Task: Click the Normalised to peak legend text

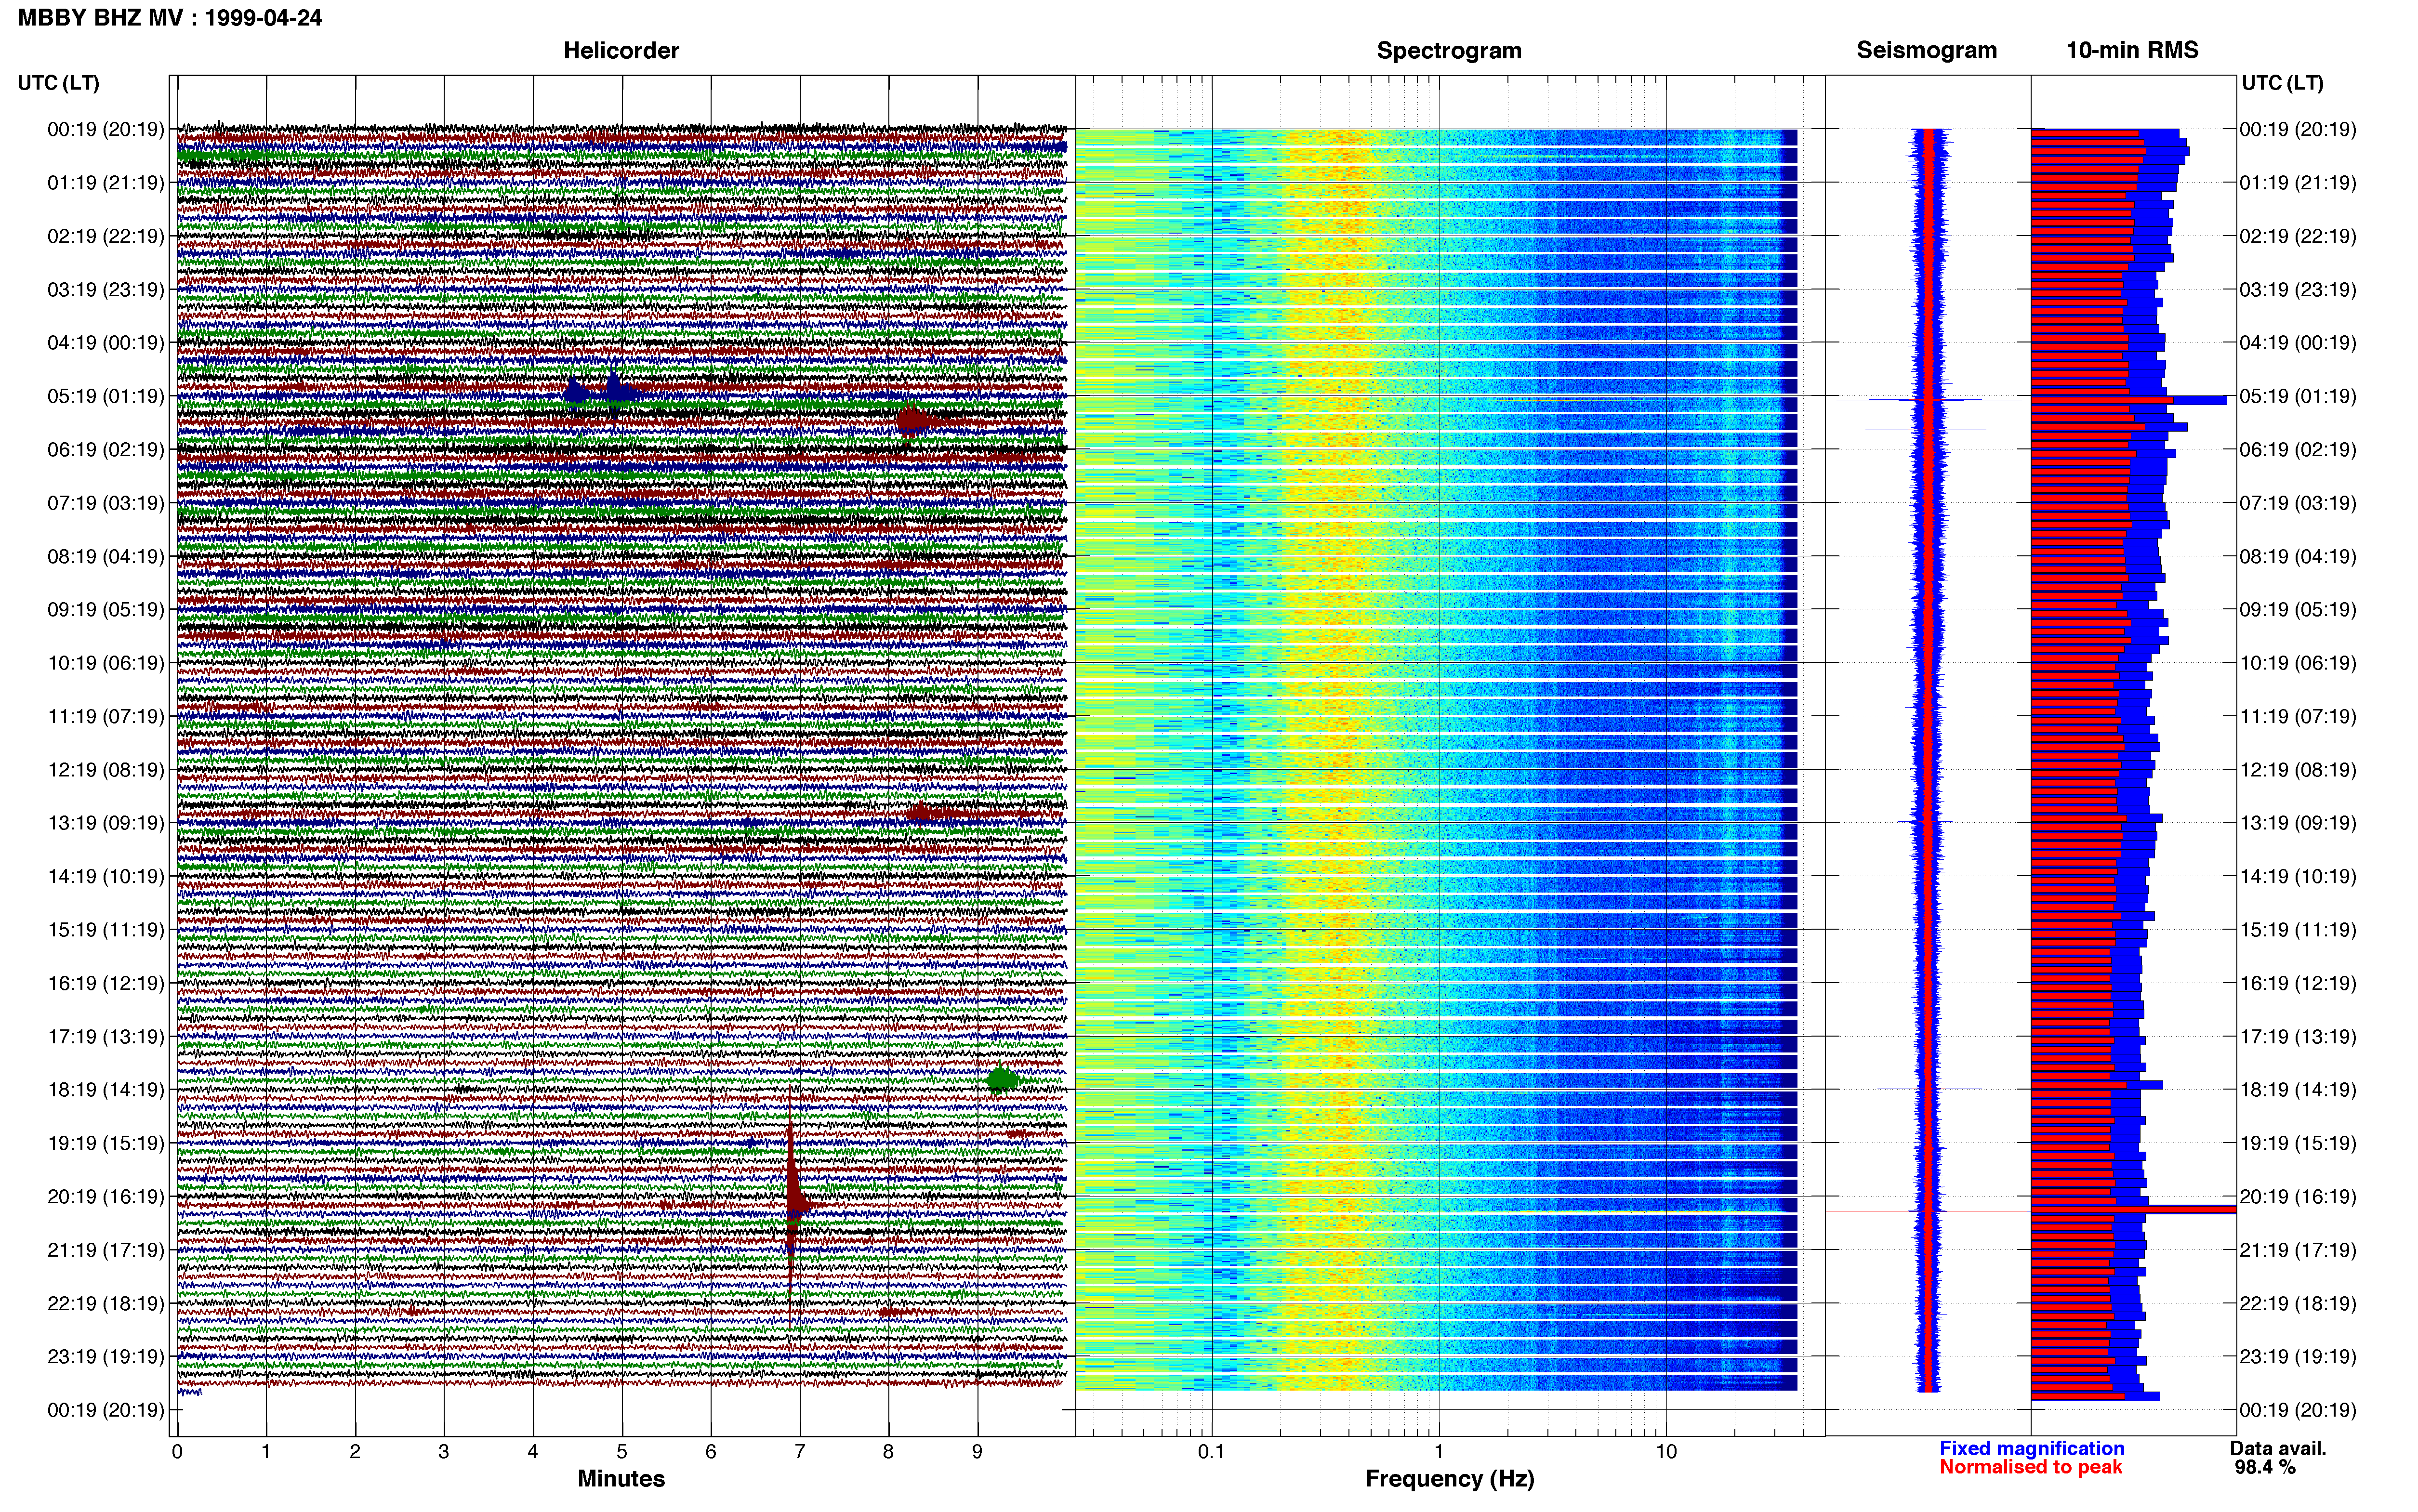Action: tap(2030, 1467)
